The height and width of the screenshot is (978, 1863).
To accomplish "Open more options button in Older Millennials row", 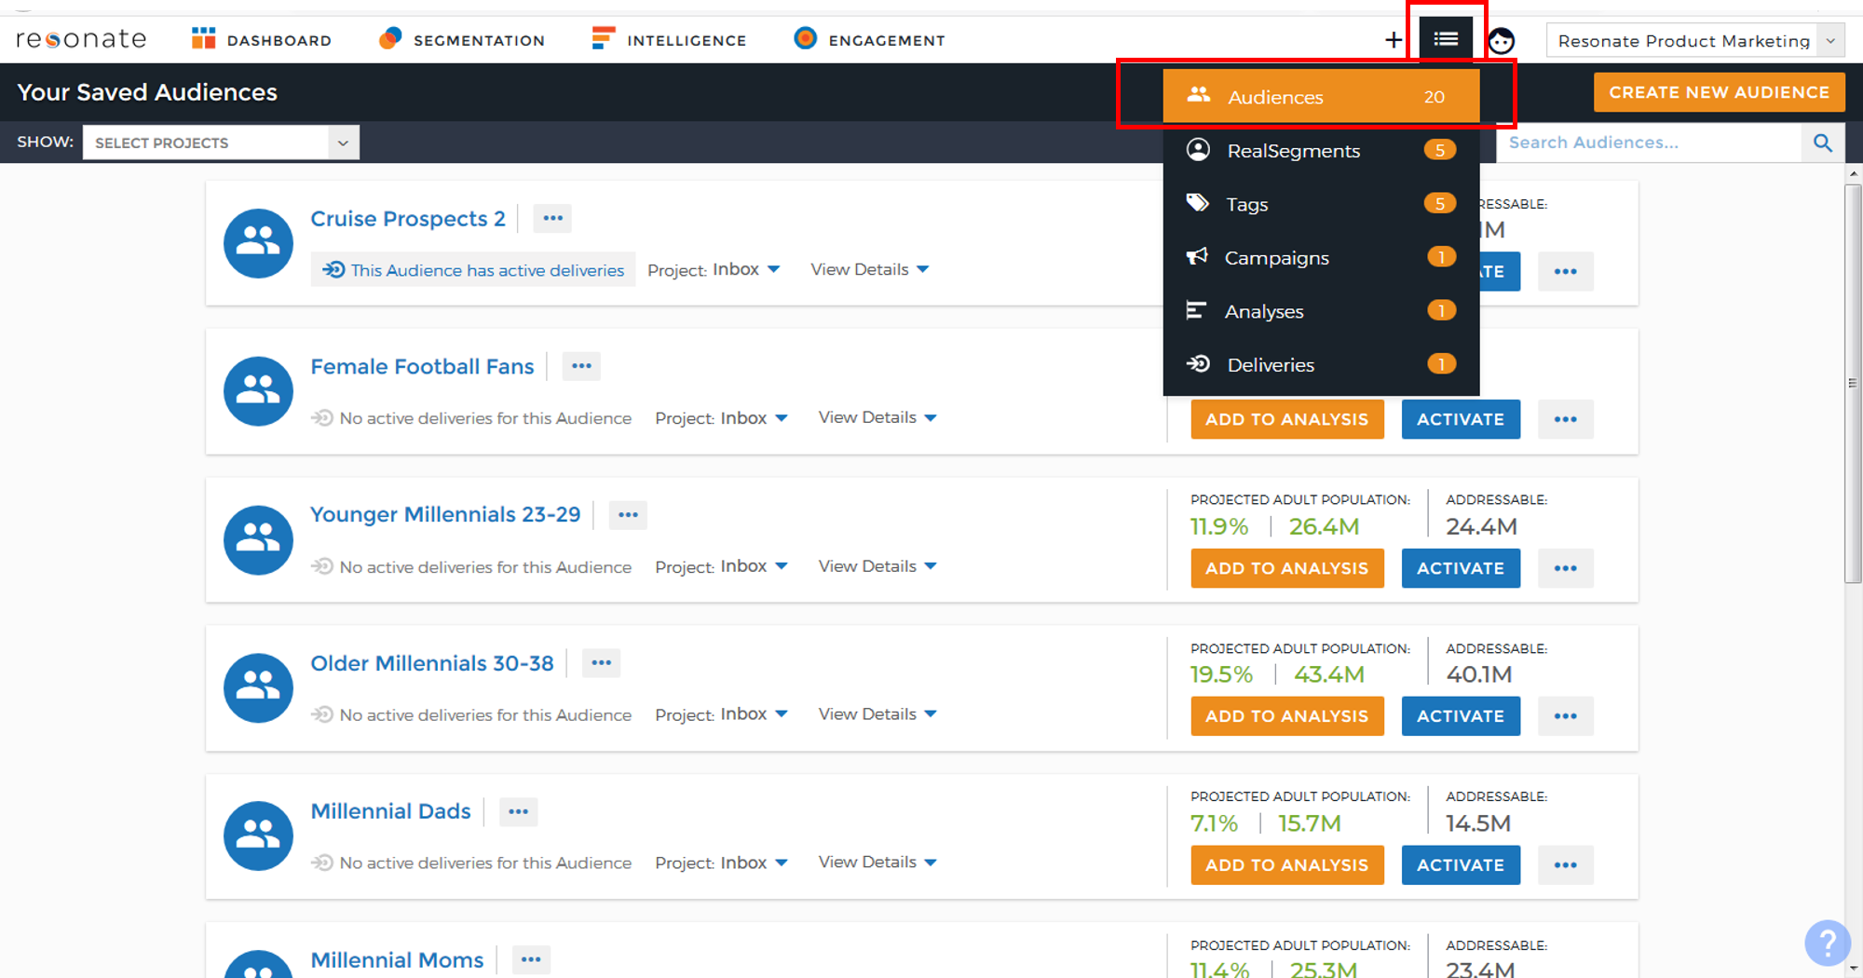I will pos(1565,716).
